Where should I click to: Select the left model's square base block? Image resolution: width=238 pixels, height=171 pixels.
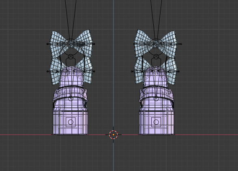tap(70, 122)
